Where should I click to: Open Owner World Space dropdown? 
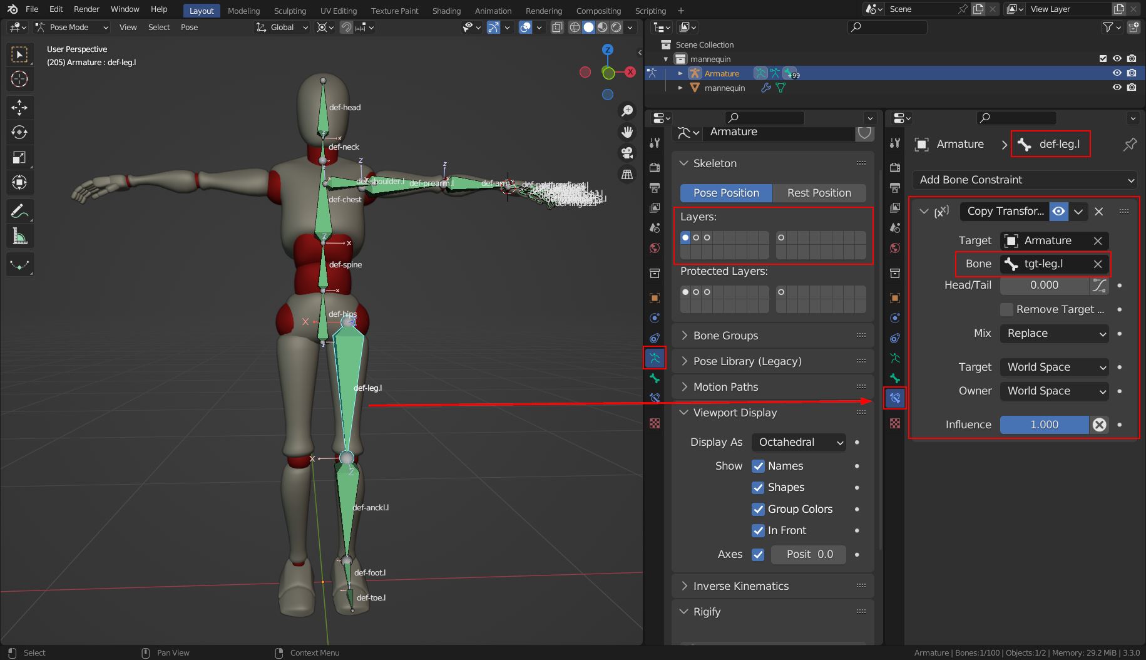pyautogui.click(x=1055, y=391)
